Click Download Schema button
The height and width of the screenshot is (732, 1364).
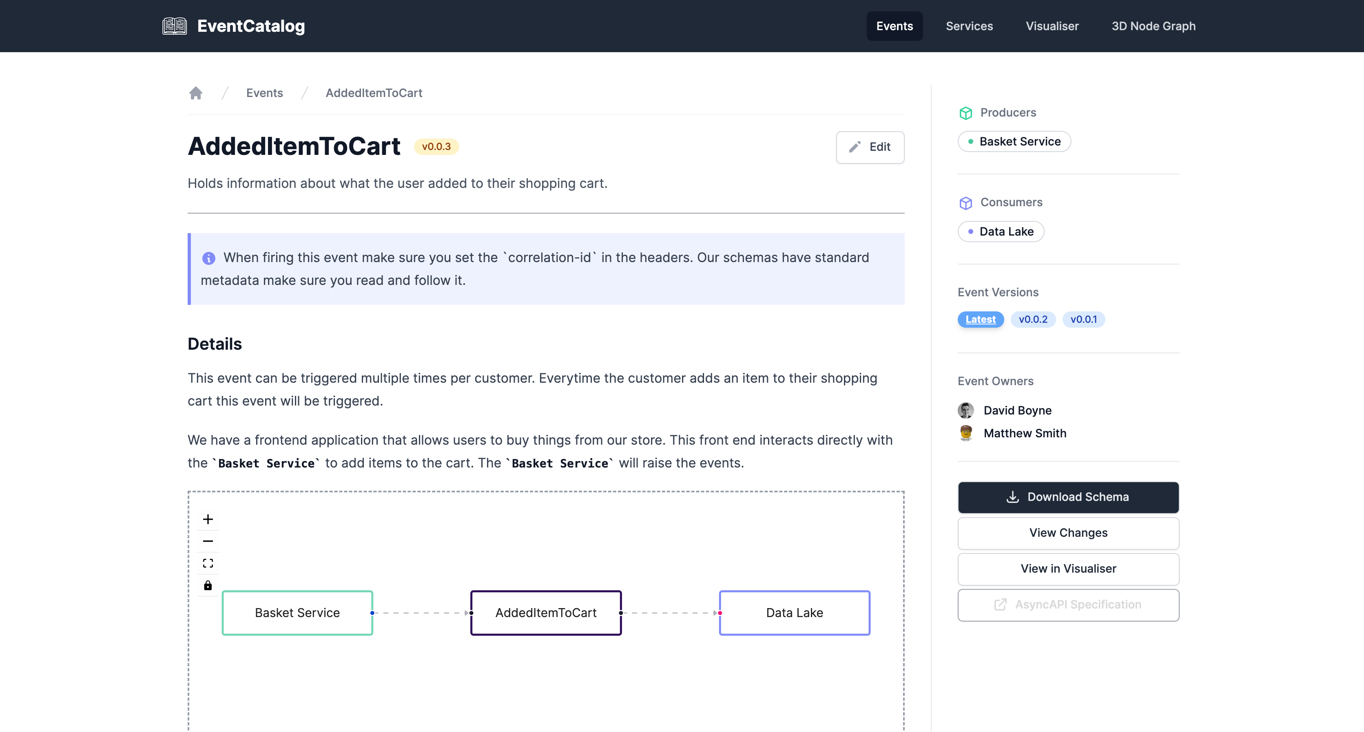1068,496
